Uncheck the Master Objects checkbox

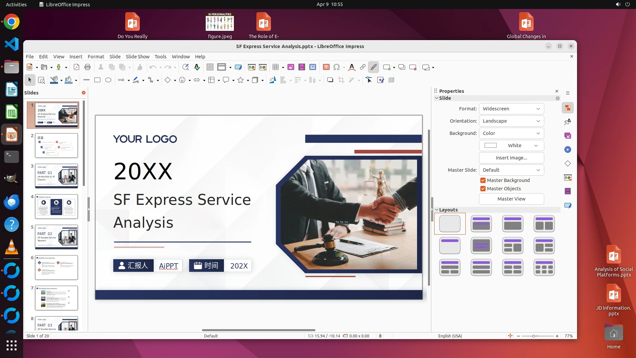click(483, 189)
